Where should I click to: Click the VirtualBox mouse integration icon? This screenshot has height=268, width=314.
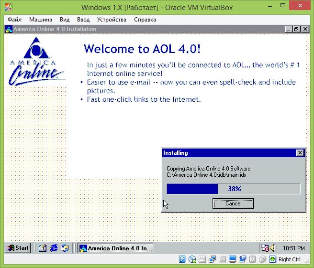tap(262, 259)
